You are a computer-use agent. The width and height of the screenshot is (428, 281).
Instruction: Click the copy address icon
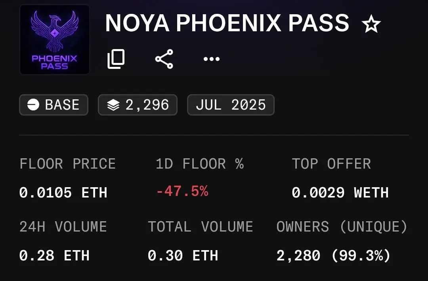[116, 59]
